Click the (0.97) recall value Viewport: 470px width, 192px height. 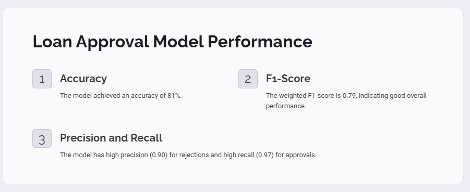[x=265, y=155]
